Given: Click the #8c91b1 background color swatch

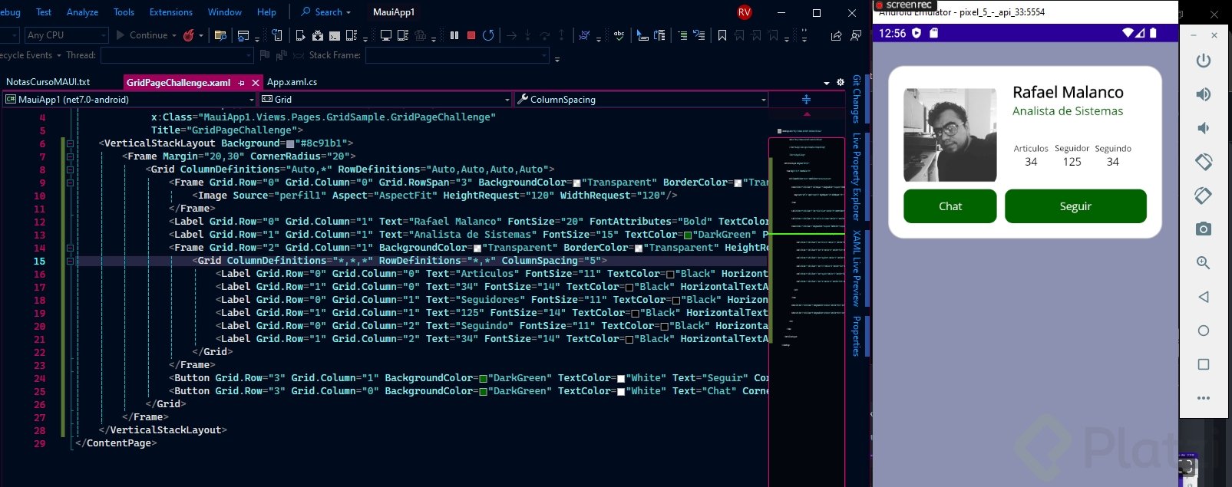Looking at the screenshot, I should click(x=290, y=144).
